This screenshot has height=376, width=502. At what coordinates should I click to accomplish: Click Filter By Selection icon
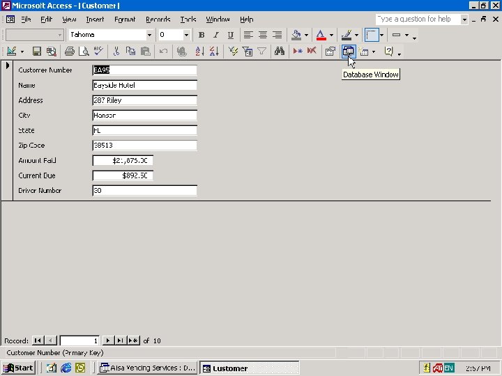point(233,51)
